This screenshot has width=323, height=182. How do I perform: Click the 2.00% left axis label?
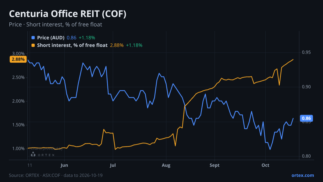pyautogui.click(x=19, y=101)
